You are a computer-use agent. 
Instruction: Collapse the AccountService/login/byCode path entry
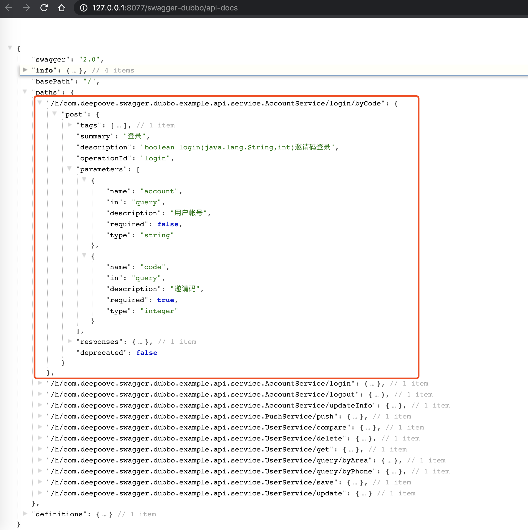pos(40,103)
